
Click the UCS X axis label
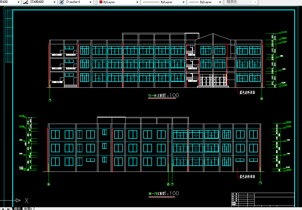tap(26, 201)
